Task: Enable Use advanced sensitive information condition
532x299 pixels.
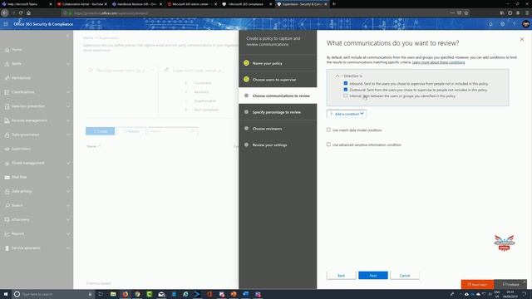Action: [x=328, y=145]
